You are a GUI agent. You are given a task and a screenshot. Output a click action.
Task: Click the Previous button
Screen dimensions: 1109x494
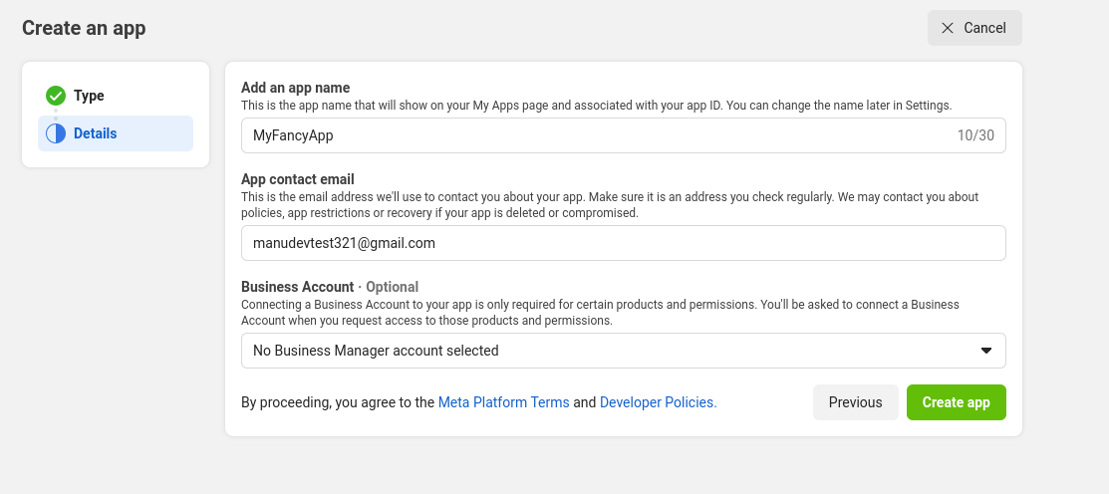pos(855,402)
